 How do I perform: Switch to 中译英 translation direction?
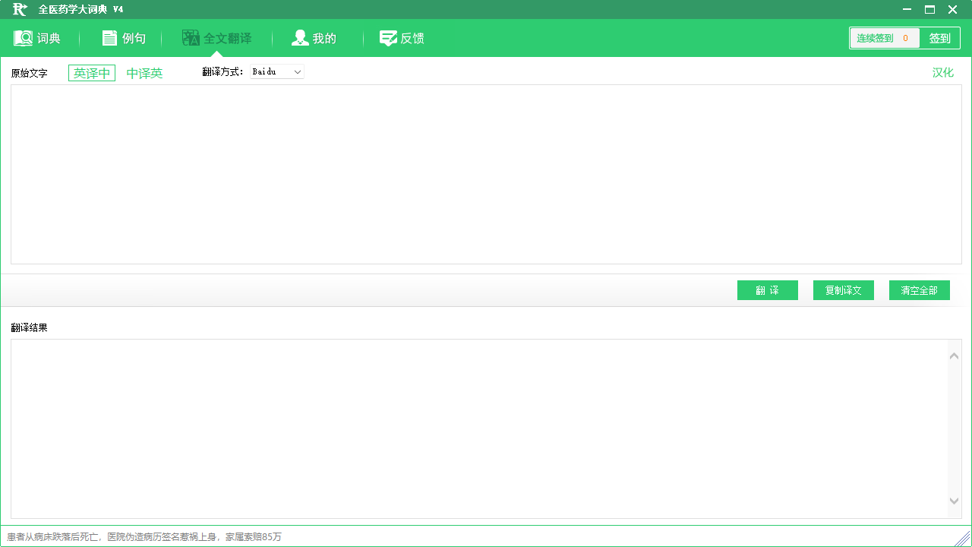click(x=144, y=73)
